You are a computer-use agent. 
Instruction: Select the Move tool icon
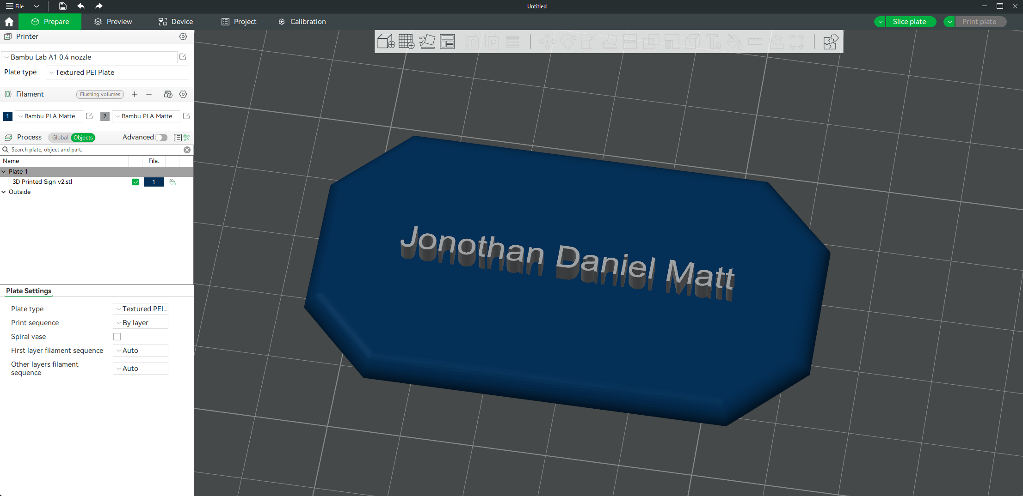pos(547,42)
